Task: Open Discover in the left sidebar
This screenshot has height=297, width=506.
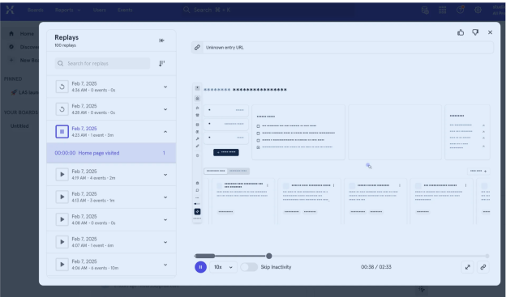Action: pos(24,47)
